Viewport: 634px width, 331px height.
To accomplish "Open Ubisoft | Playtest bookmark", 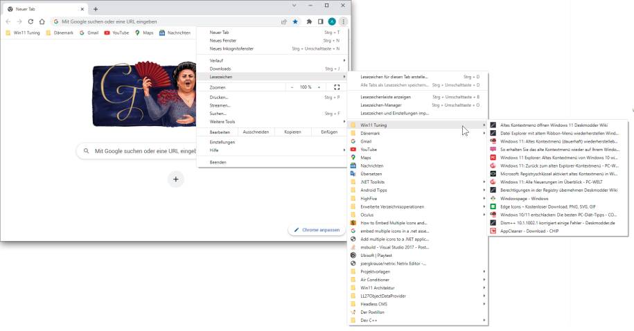I will [x=418, y=256].
